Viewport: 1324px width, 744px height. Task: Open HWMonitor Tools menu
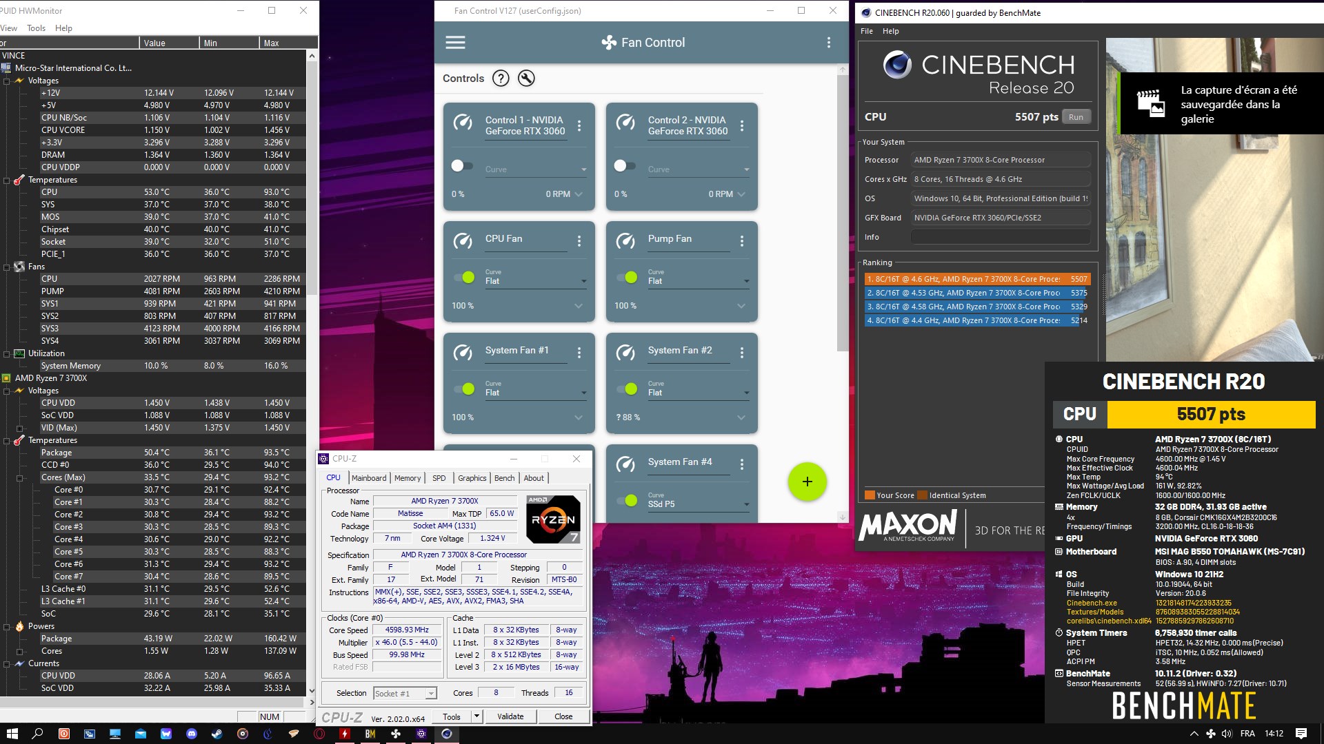pyautogui.click(x=36, y=28)
